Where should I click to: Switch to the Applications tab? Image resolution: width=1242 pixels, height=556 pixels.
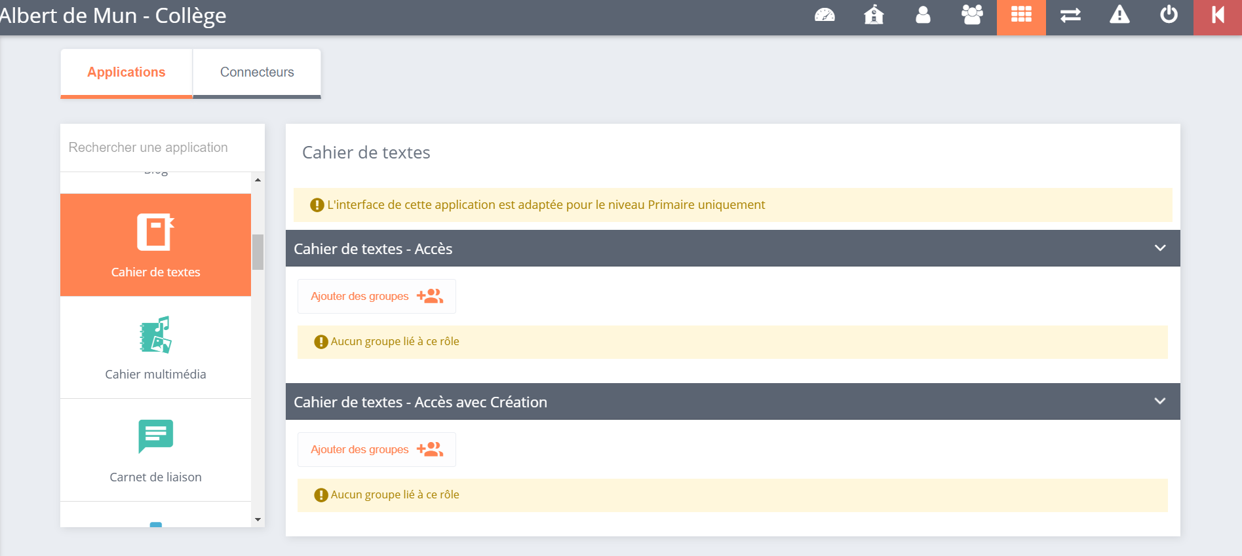(x=126, y=73)
